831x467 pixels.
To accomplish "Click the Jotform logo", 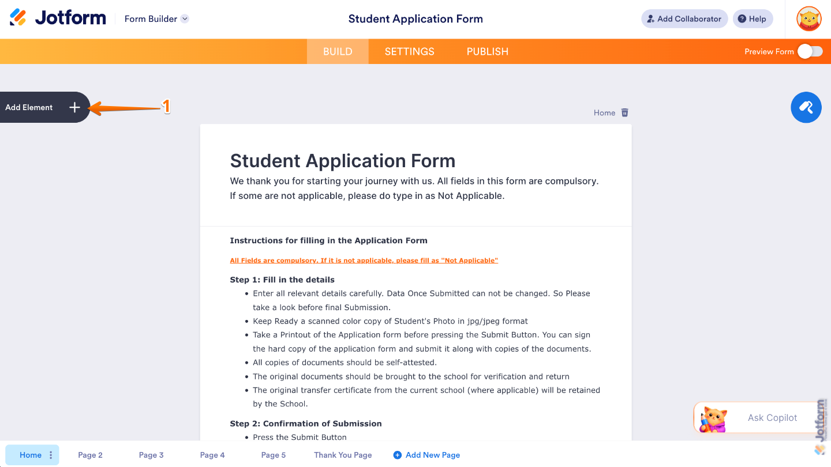I will pyautogui.click(x=58, y=18).
